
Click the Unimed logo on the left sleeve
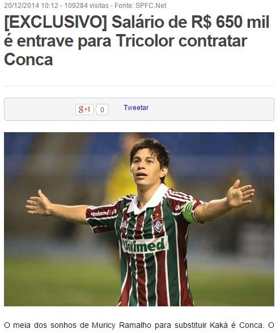[x=104, y=213]
